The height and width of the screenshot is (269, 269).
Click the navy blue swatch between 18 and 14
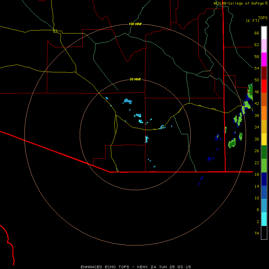coord(264,179)
